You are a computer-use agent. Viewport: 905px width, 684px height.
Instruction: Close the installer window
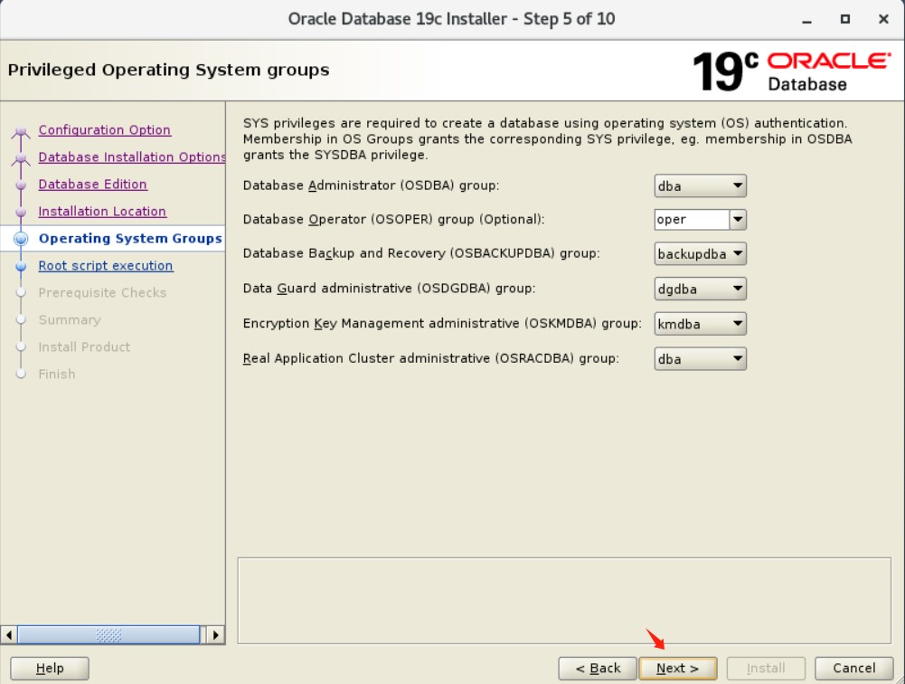883,19
